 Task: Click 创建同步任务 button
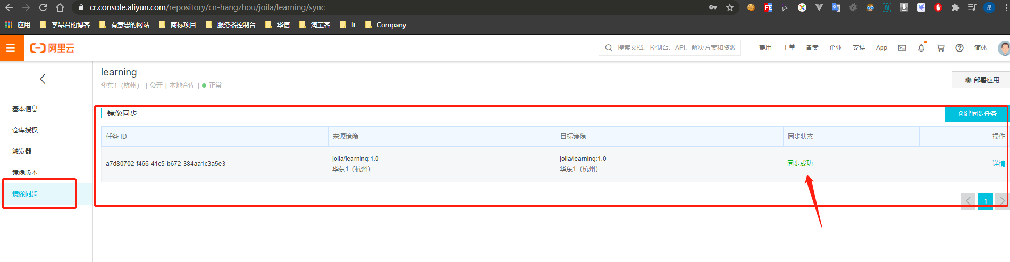977,114
